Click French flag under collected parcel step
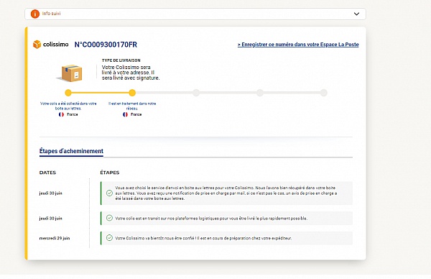Image resolution: width=431 pixels, height=279 pixels. pos(61,114)
